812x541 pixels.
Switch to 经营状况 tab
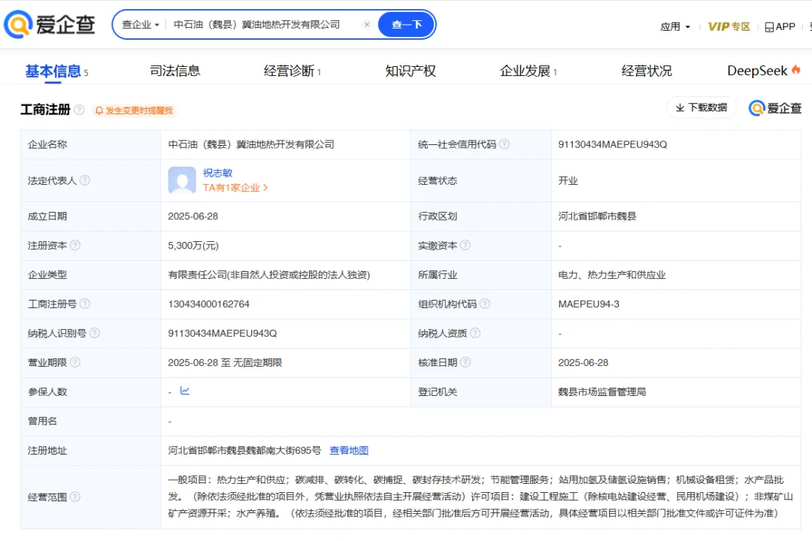pyautogui.click(x=647, y=71)
